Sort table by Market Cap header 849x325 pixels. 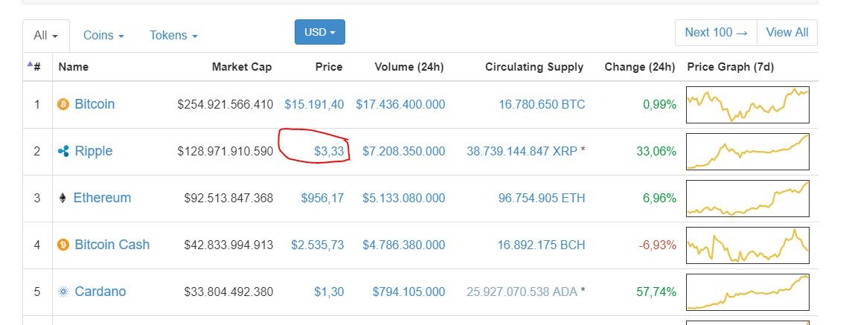[x=242, y=67]
